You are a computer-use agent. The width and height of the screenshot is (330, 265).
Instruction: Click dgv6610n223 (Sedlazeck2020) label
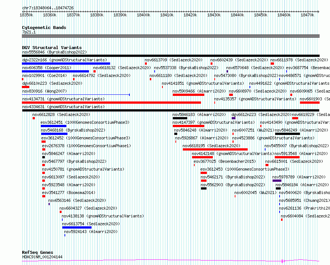pos(52,83)
